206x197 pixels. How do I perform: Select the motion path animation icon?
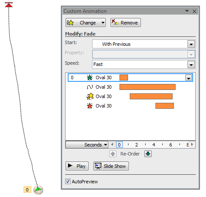[90, 87]
